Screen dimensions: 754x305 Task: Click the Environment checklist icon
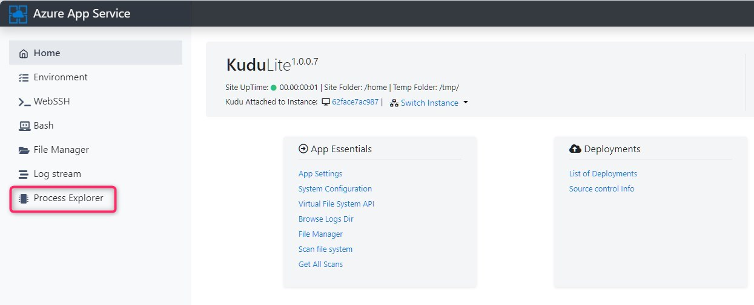click(x=24, y=77)
